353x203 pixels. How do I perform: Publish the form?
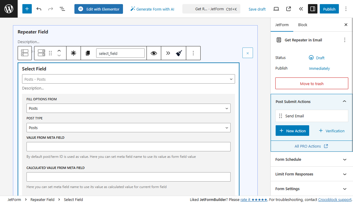coord(329,9)
